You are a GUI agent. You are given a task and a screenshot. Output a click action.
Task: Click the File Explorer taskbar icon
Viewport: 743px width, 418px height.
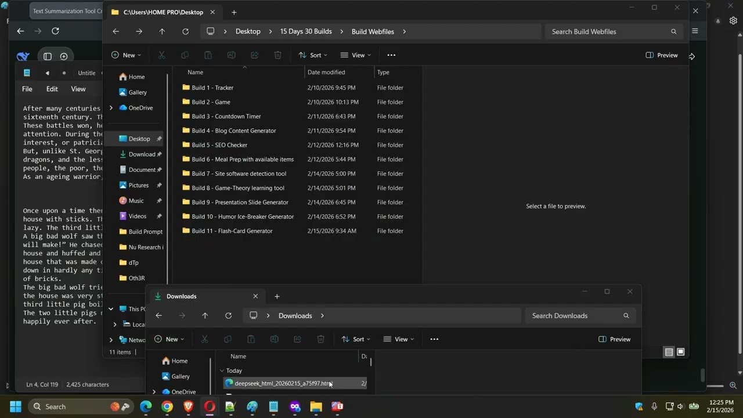tap(316, 406)
